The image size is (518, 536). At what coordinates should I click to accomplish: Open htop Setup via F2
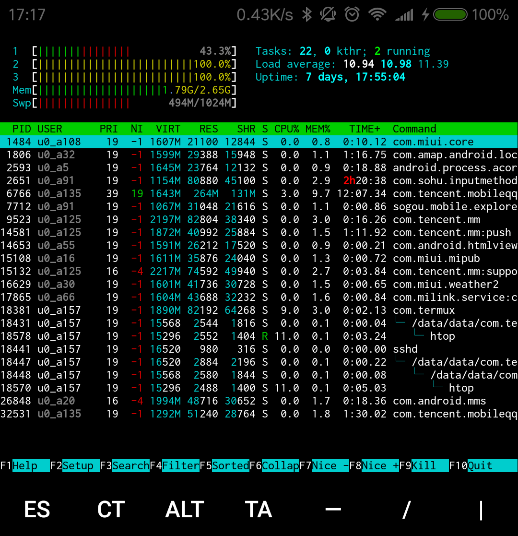75,465
